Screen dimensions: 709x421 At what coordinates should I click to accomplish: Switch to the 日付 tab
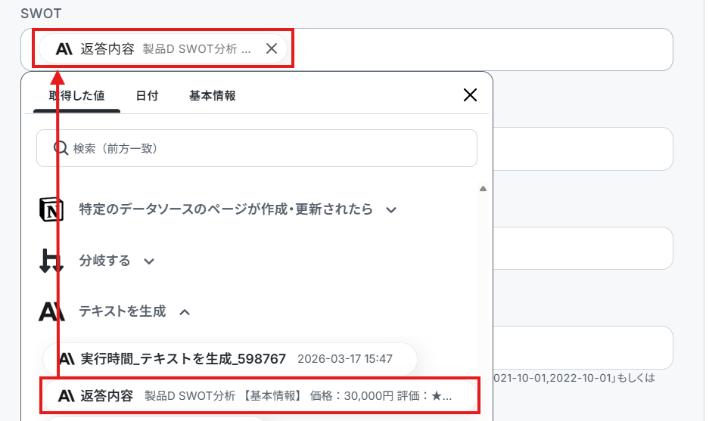[147, 96]
